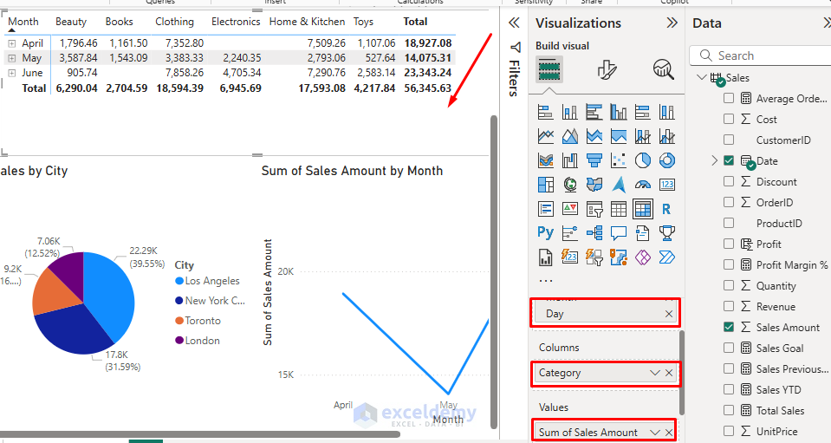
Task: Click the report canvas vertical scrollbar
Action: tap(494, 272)
